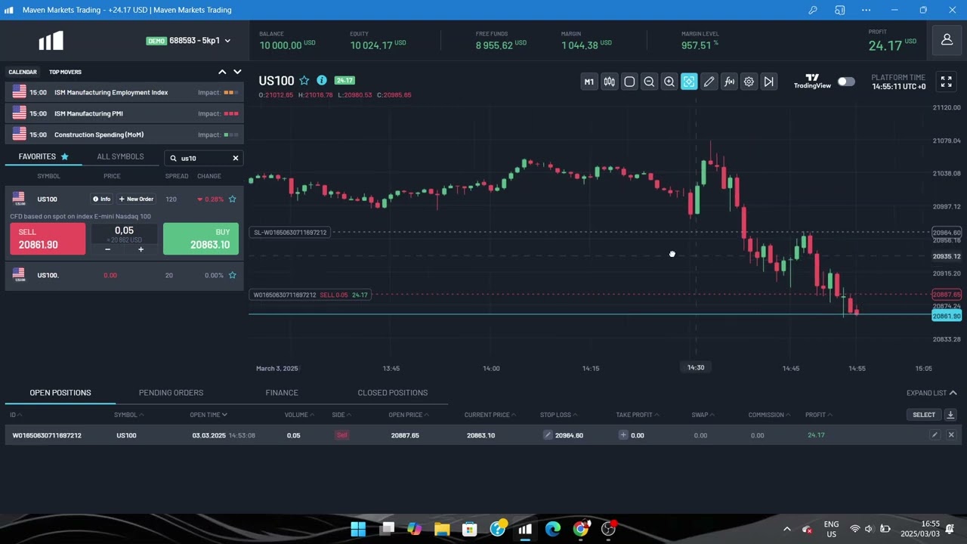This screenshot has width=967, height=544.
Task: Click the SL-W01650630711697212 stop loss line label
Action: (x=290, y=232)
